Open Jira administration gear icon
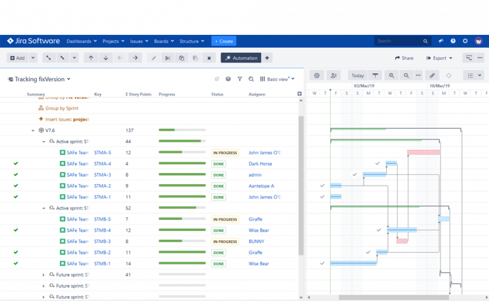 point(465,41)
